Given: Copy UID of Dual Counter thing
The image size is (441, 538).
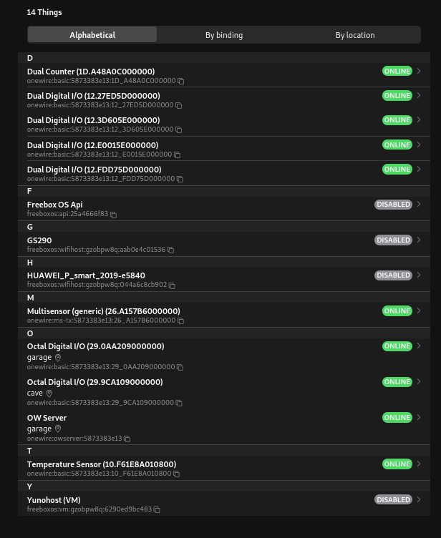Looking at the screenshot, I should (181, 82).
